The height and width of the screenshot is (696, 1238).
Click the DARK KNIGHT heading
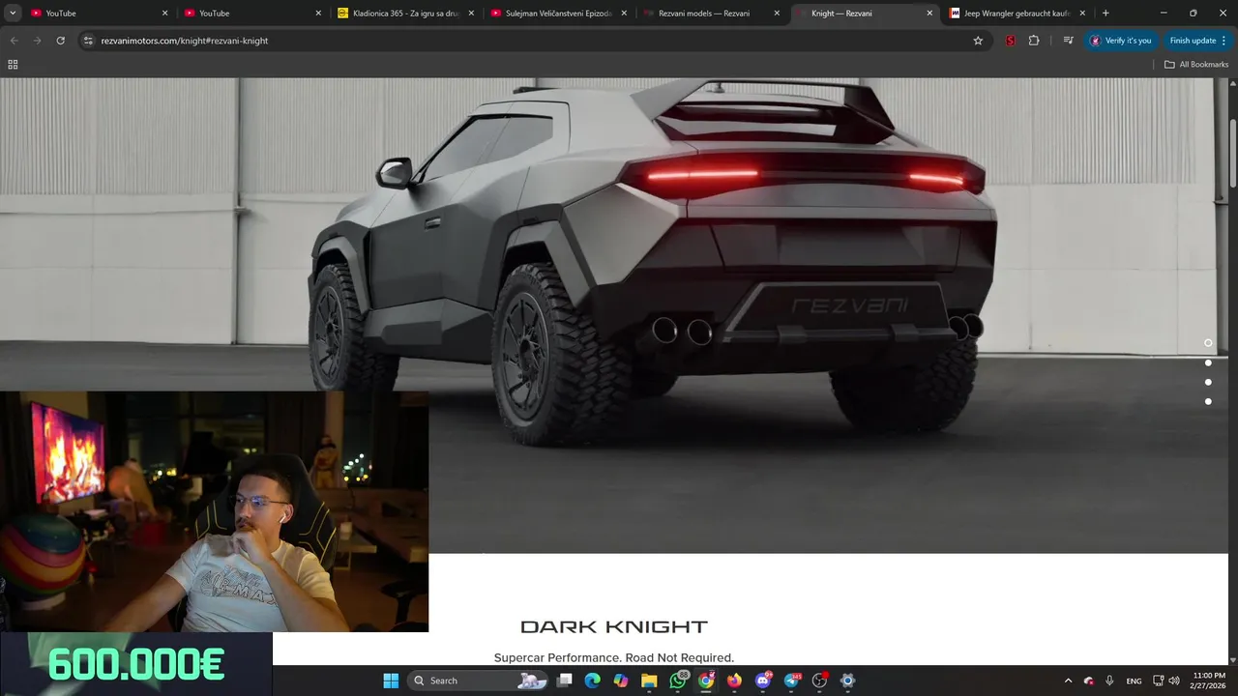pyautogui.click(x=614, y=626)
